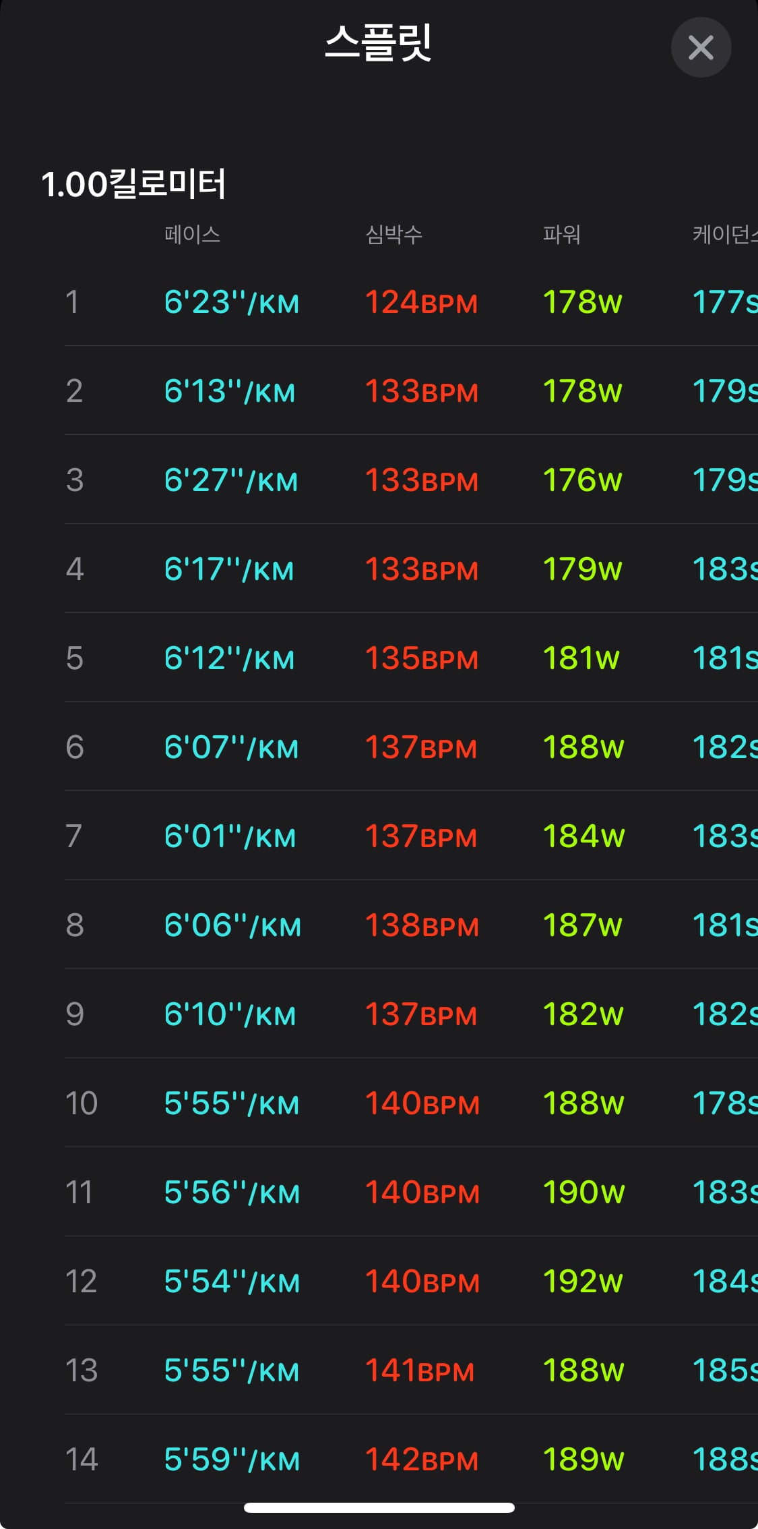
Task: Tap heart rate 142BPM in split 14
Action: [x=421, y=1460]
